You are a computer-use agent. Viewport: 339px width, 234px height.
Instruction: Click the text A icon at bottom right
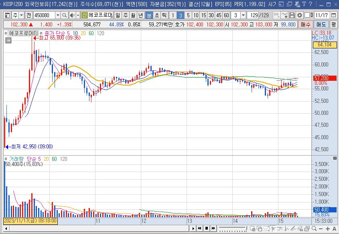(x=334, y=229)
